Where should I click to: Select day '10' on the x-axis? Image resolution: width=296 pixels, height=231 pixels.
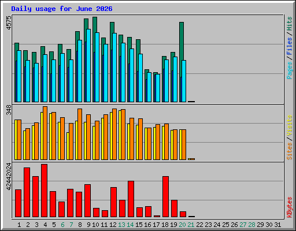point(95,225)
